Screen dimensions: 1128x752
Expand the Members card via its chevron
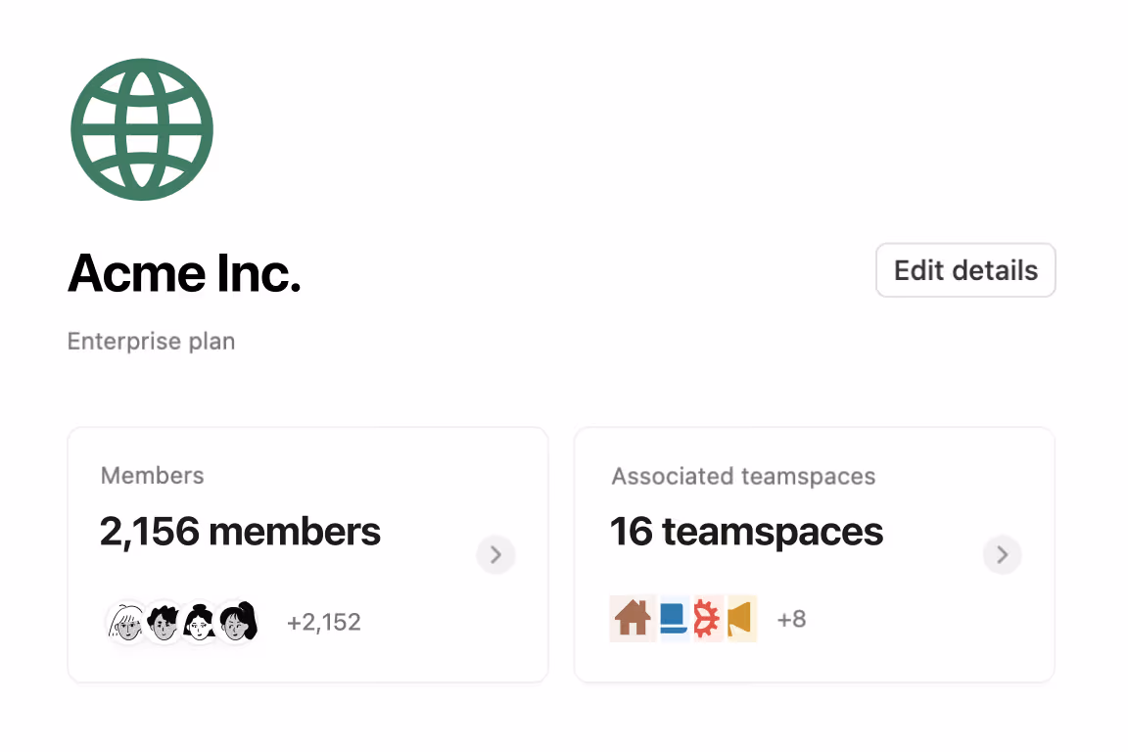click(495, 554)
